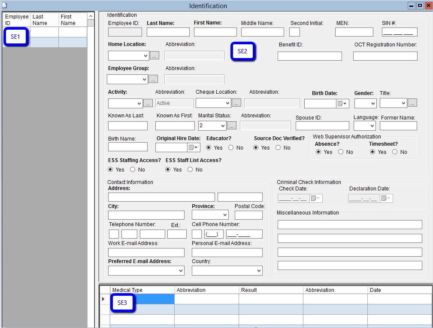Click the Title lookup ellipsis button
The height and width of the screenshot is (328, 433).
pos(412,103)
